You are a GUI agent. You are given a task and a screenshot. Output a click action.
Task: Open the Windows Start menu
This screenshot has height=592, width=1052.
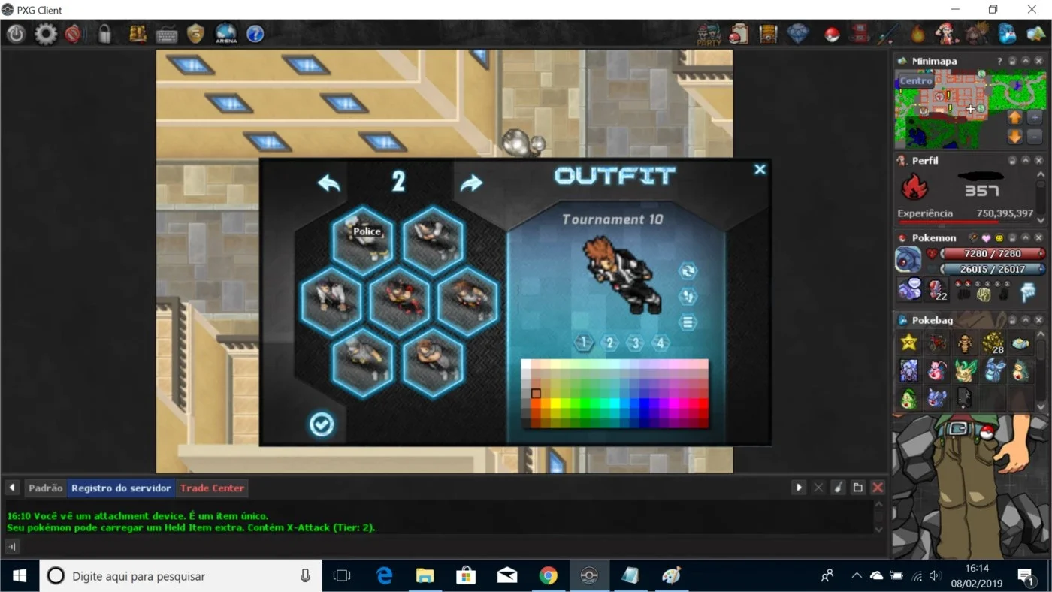pos(20,576)
